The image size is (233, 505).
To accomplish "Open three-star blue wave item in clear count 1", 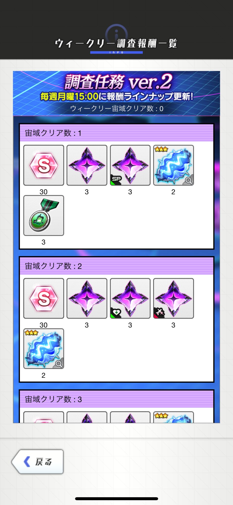I will (173, 165).
